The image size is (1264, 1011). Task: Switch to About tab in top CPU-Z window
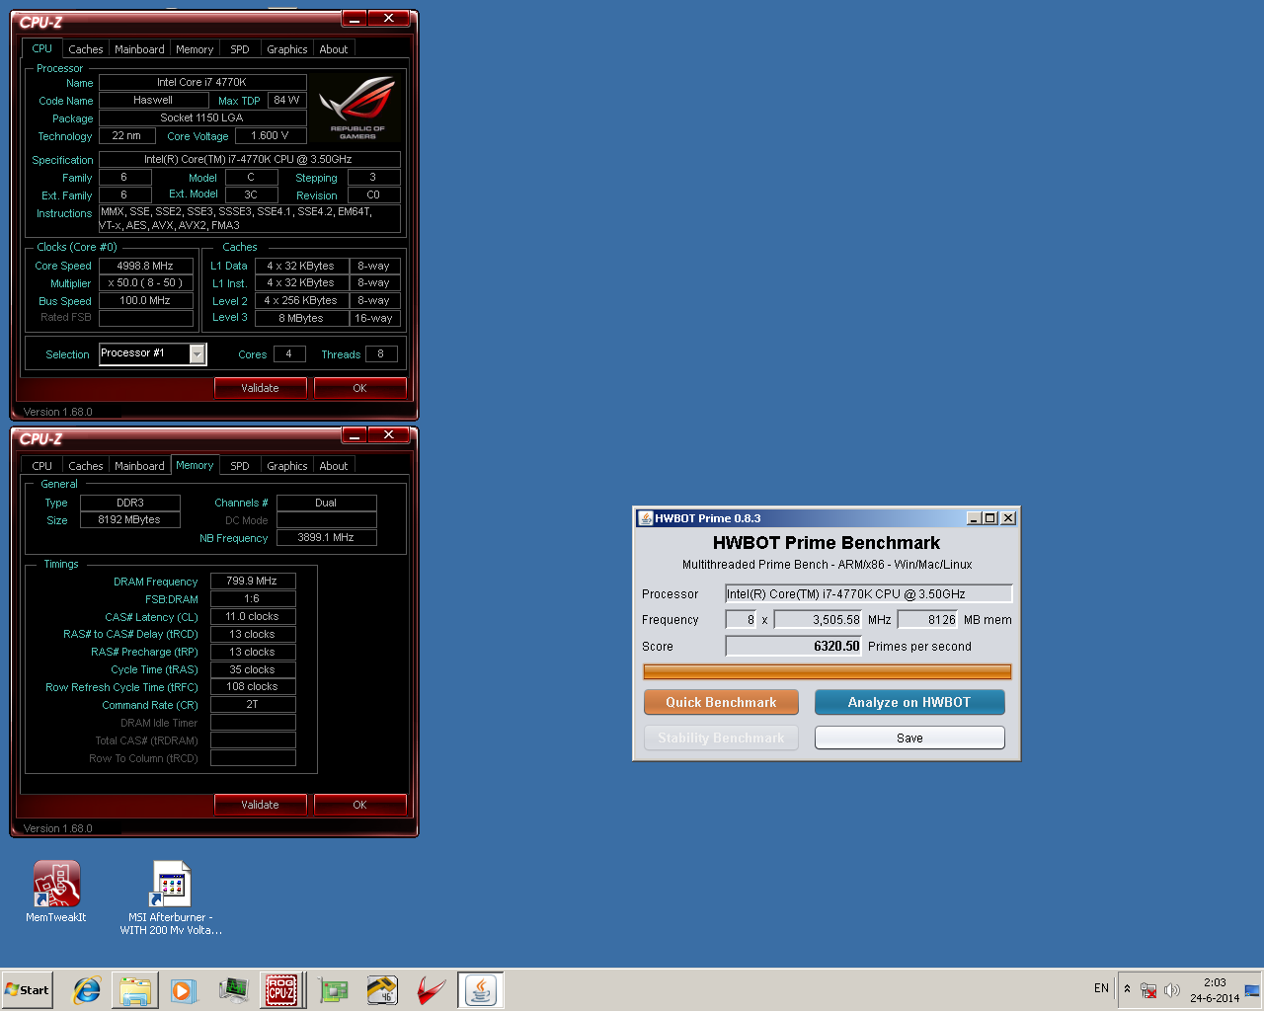334,49
